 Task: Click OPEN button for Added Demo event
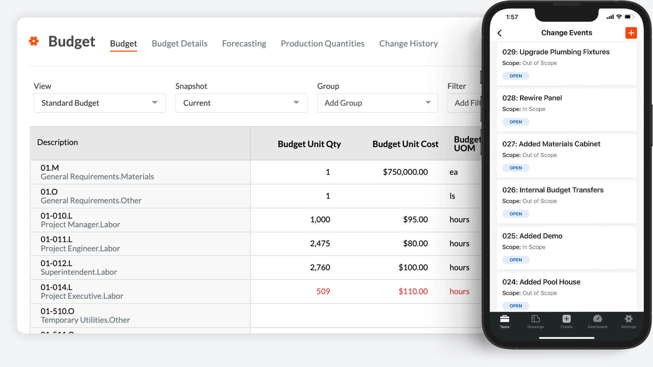(x=515, y=260)
